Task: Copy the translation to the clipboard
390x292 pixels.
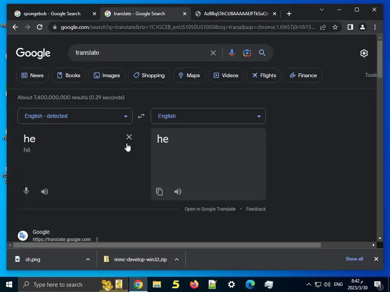Action: [159, 192]
